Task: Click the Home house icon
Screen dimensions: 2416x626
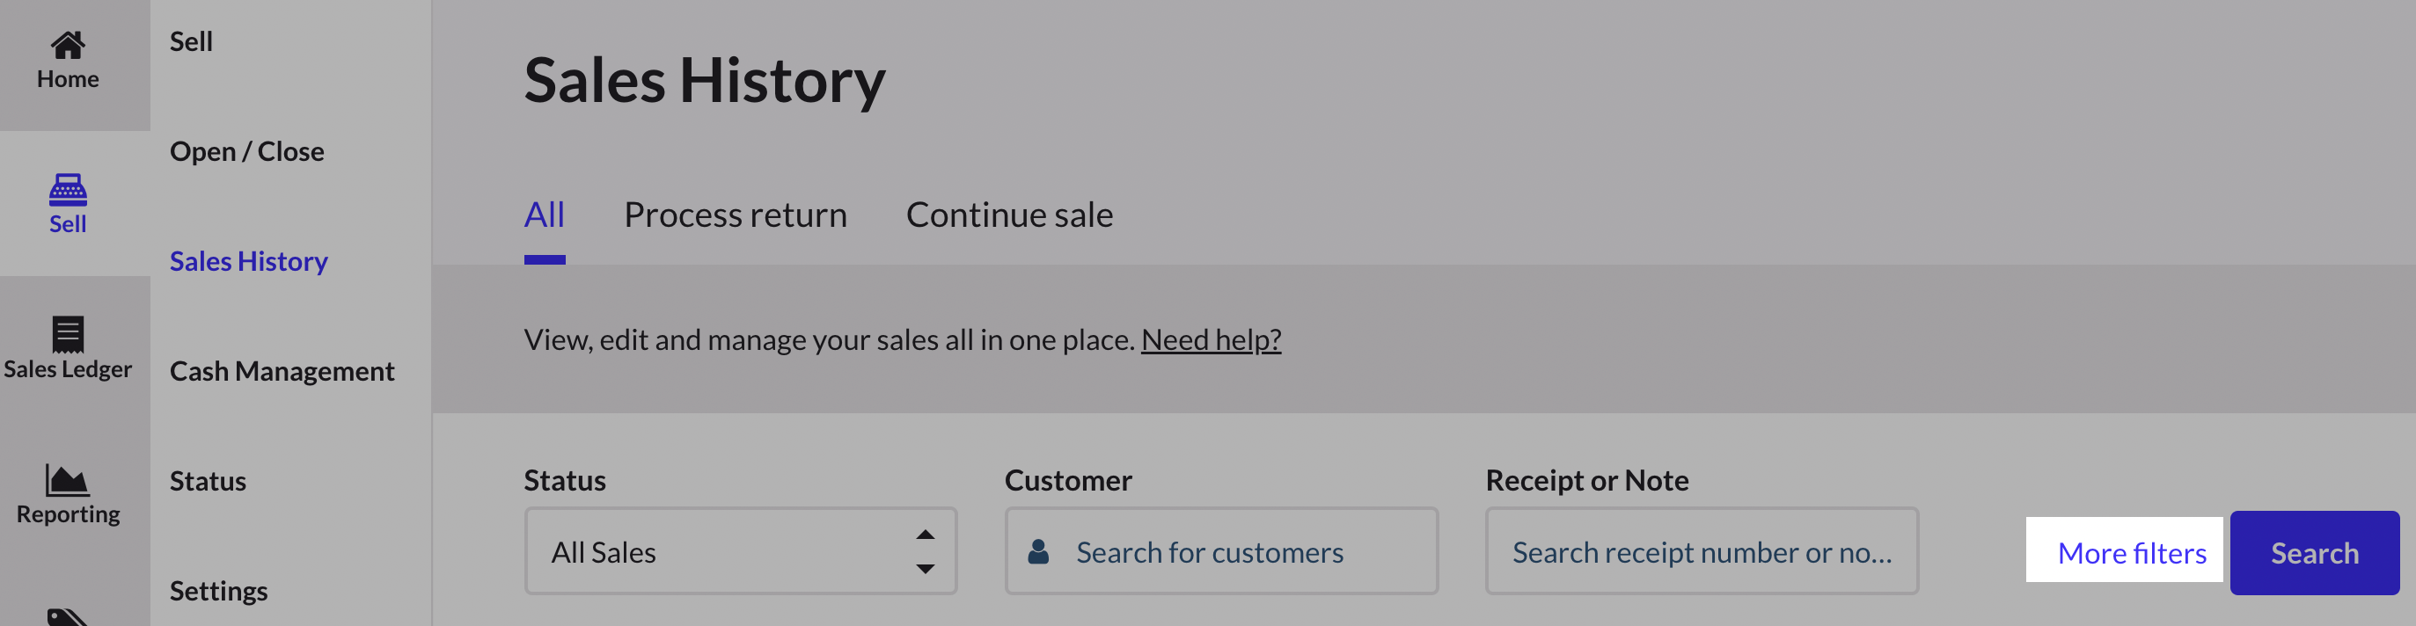Action: 68,44
